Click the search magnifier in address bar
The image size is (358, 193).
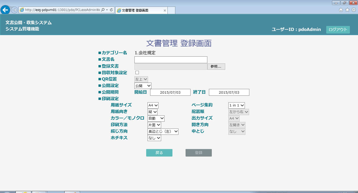click(103, 10)
